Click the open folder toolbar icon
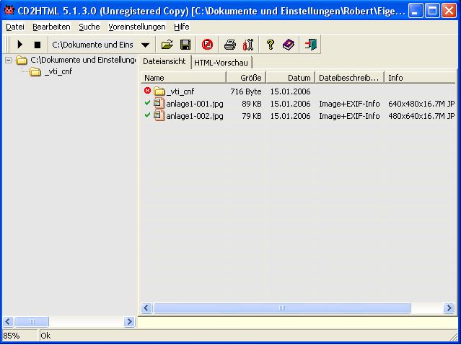Screen dimensions: 461x345 click(x=167, y=45)
